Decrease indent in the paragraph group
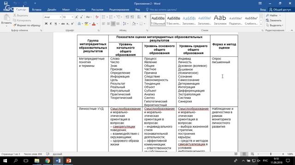This screenshot has width=295, height=165. (x=127, y=17)
